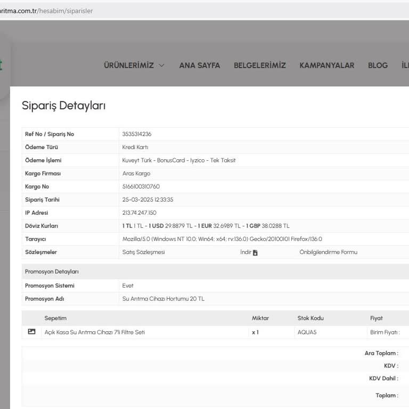Click the İndir download link
This screenshot has height=409, width=409.
click(246, 252)
